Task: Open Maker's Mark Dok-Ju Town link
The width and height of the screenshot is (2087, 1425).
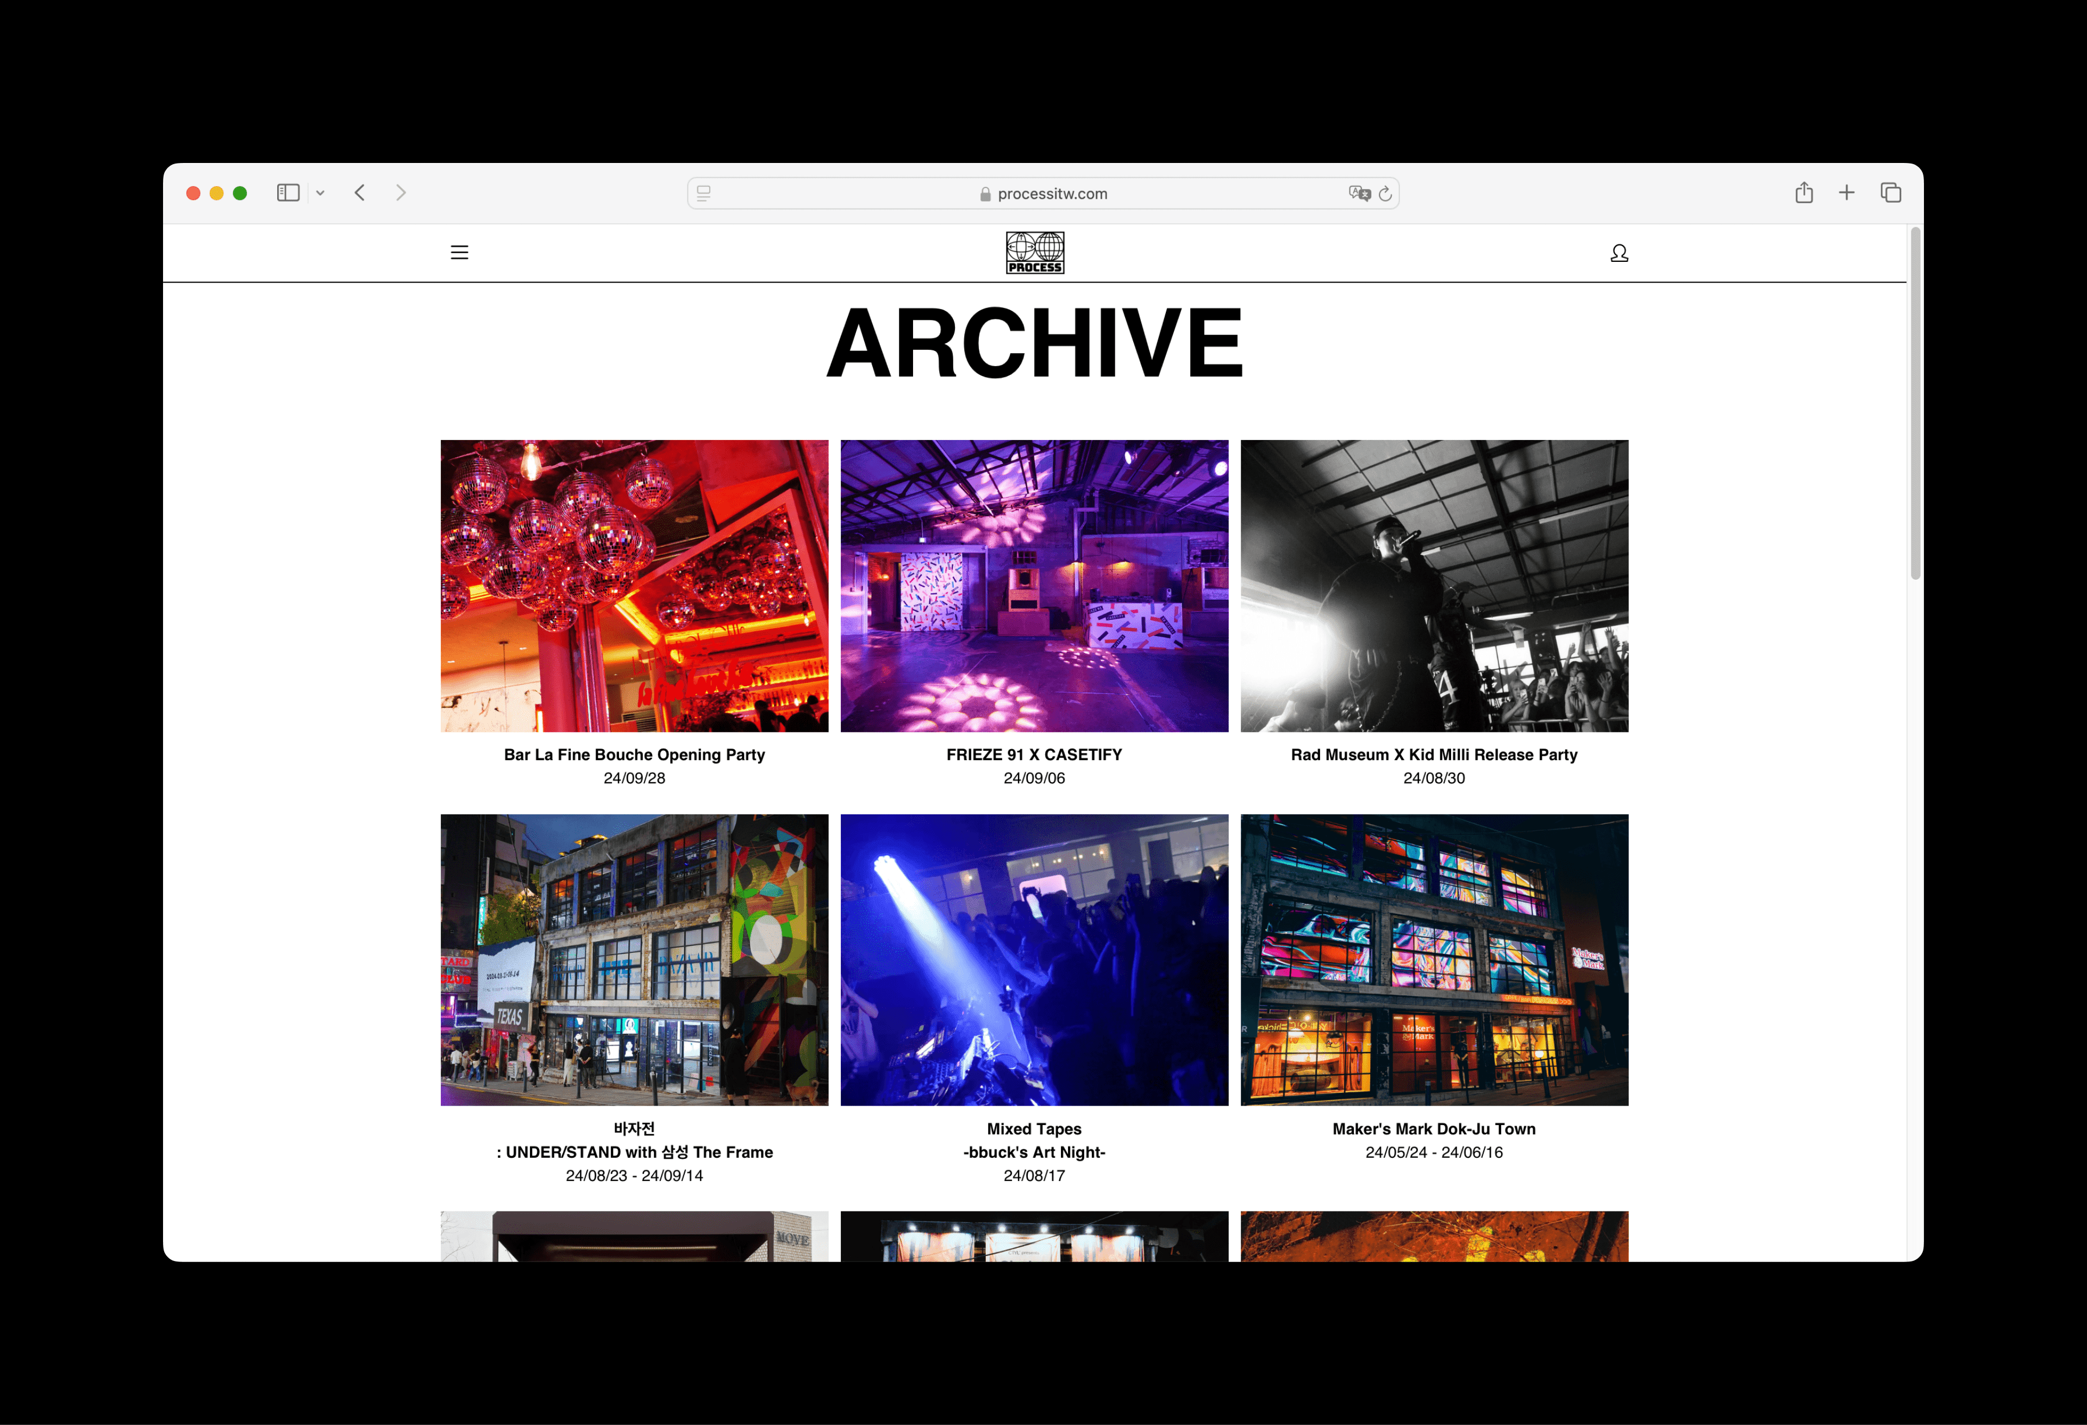Action: [x=1433, y=1129]
